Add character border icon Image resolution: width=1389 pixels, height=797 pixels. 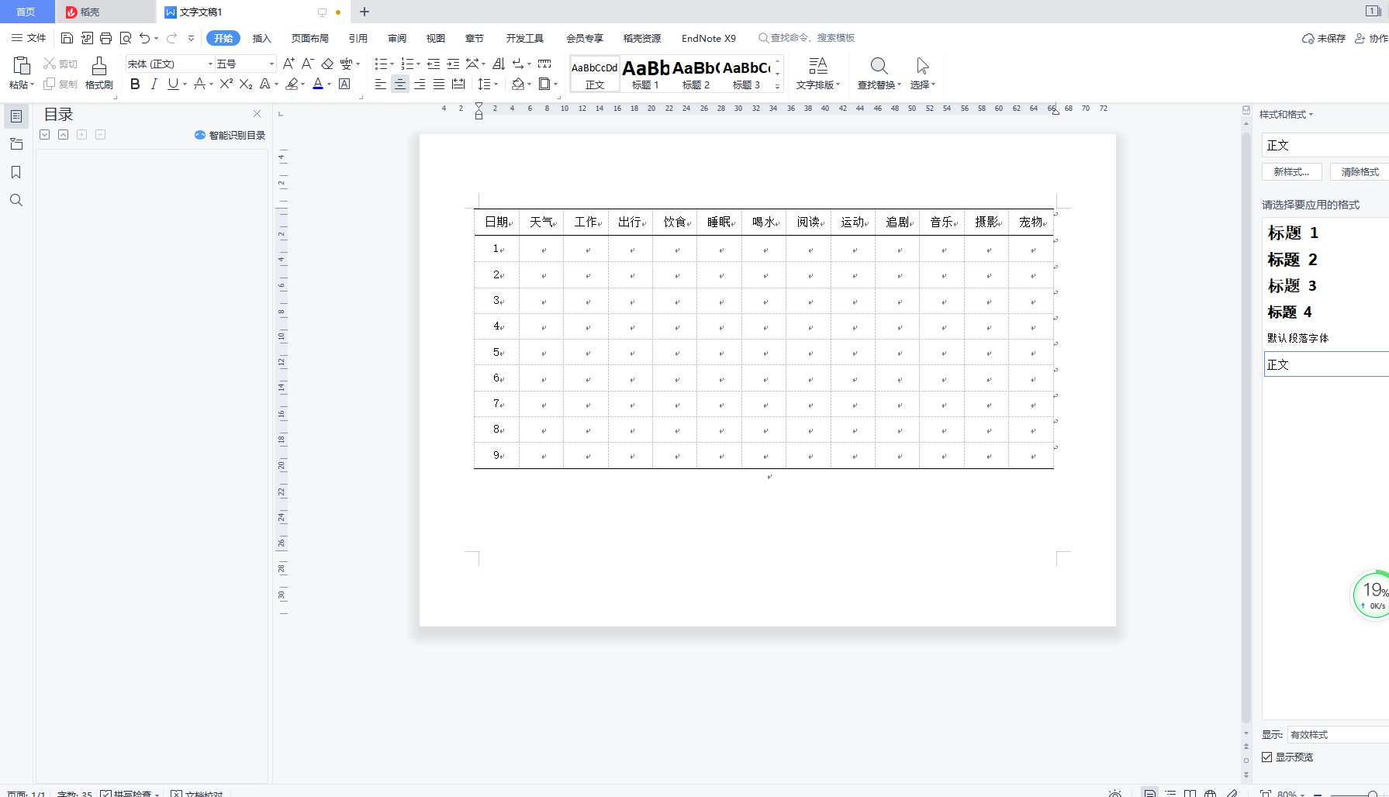point(344,84)
